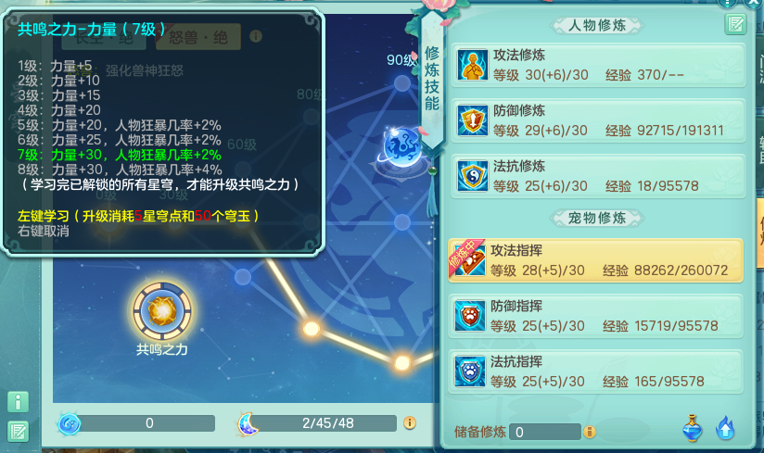Click the 防御指挥 paw shield icon
Screen dimensions: 764x453
pos(470,316)
